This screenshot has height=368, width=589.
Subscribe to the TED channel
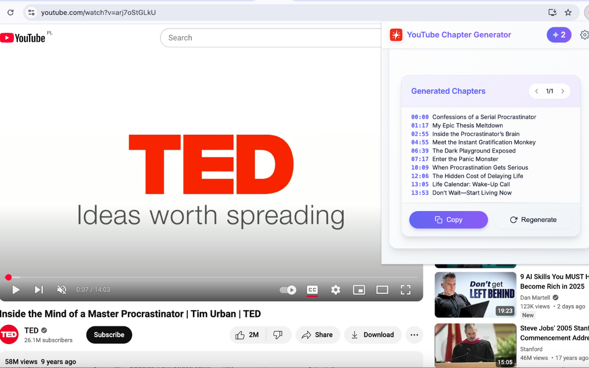109,335
